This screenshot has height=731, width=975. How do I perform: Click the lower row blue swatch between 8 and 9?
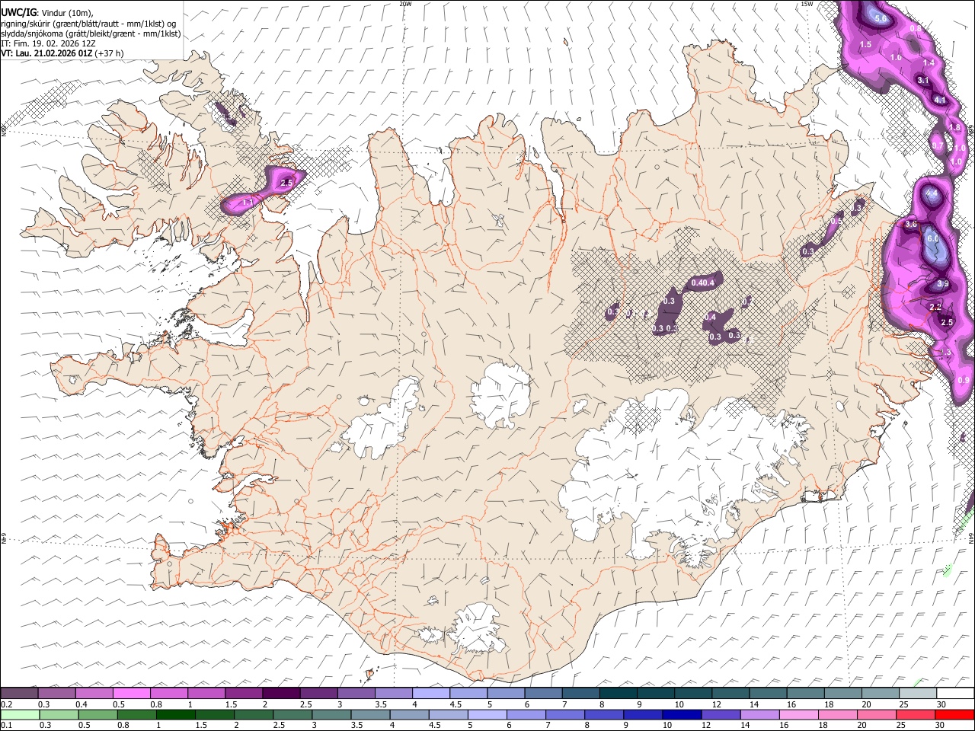pyautogui.click(x=604, y=715)
